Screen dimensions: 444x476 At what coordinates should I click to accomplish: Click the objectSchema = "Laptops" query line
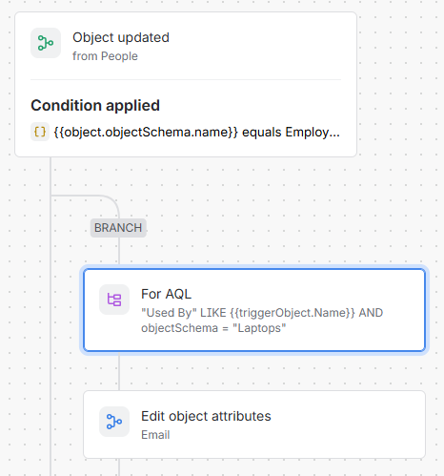coord(213,328)
